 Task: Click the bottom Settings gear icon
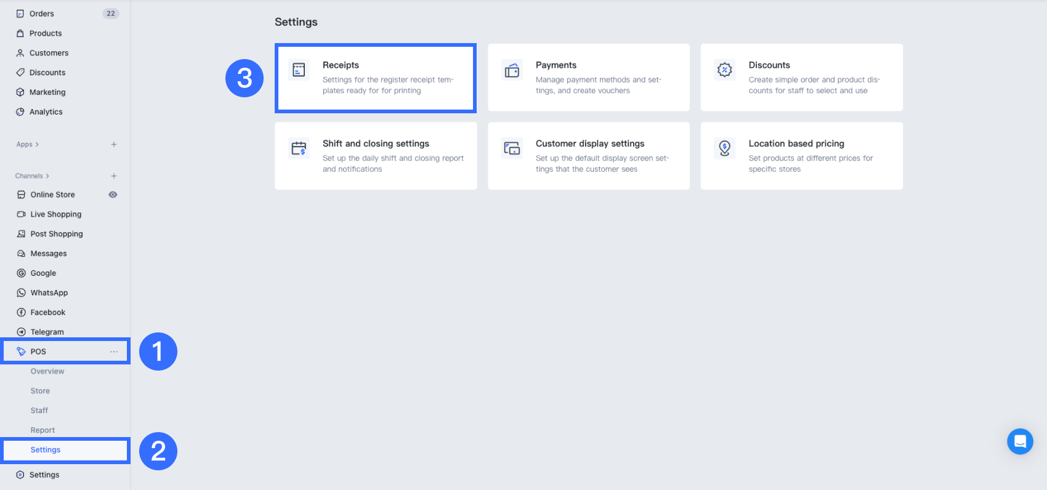(20, 475)
